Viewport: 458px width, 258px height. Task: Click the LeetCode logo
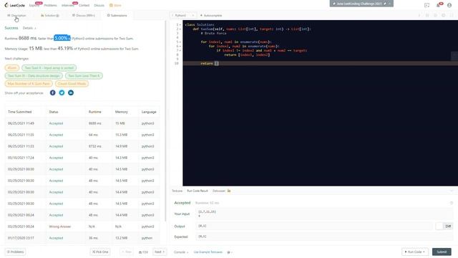[x=14, y=5]
